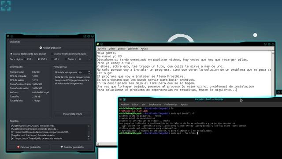Check the 'Super +' hotkey modifier box
282x159 pixels.
(x=66, y=59)
